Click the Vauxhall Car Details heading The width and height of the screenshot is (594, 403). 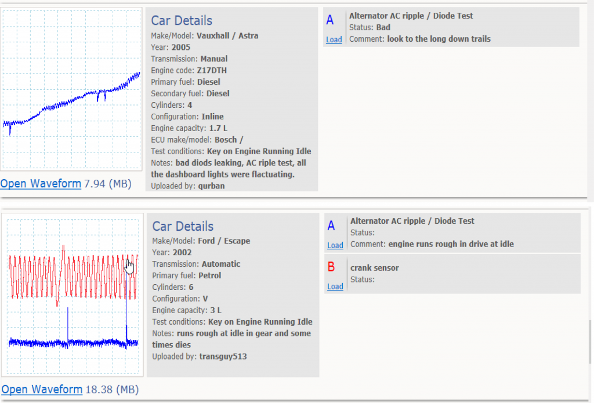[182, 21]
